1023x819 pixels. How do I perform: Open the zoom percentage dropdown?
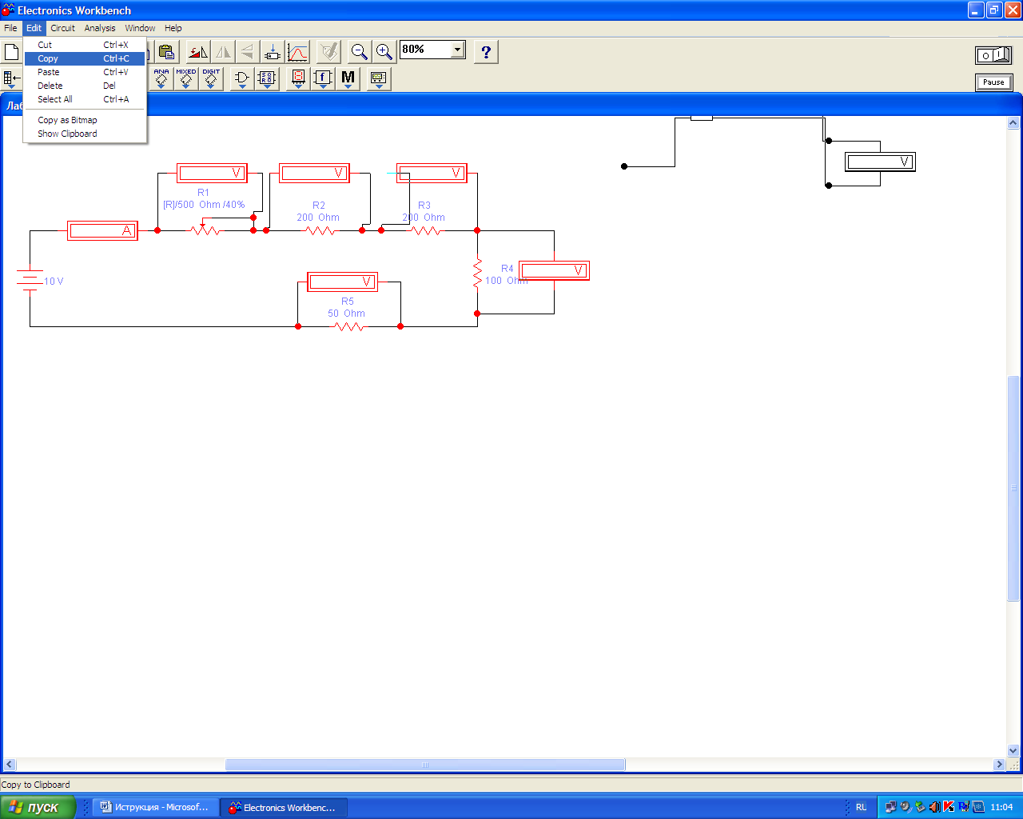click(457, 50)
